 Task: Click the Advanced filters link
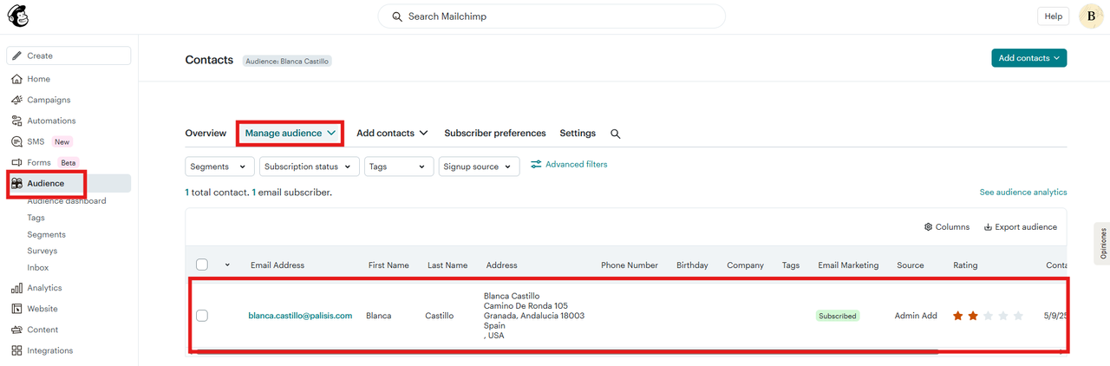pyautogui.click(x=569, y=164)
